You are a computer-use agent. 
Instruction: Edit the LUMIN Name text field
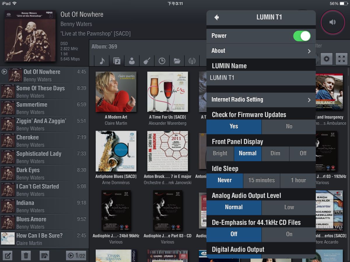[x=261, y=78]
